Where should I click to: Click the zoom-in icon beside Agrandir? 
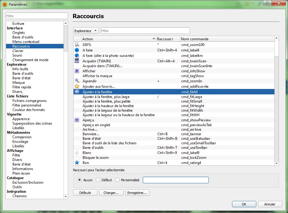pyautogui.click(x=77, y=81)
